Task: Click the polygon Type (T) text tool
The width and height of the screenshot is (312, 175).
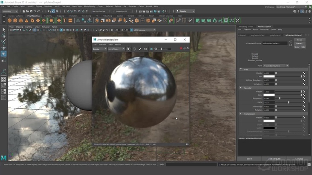Action: [65, 20]
